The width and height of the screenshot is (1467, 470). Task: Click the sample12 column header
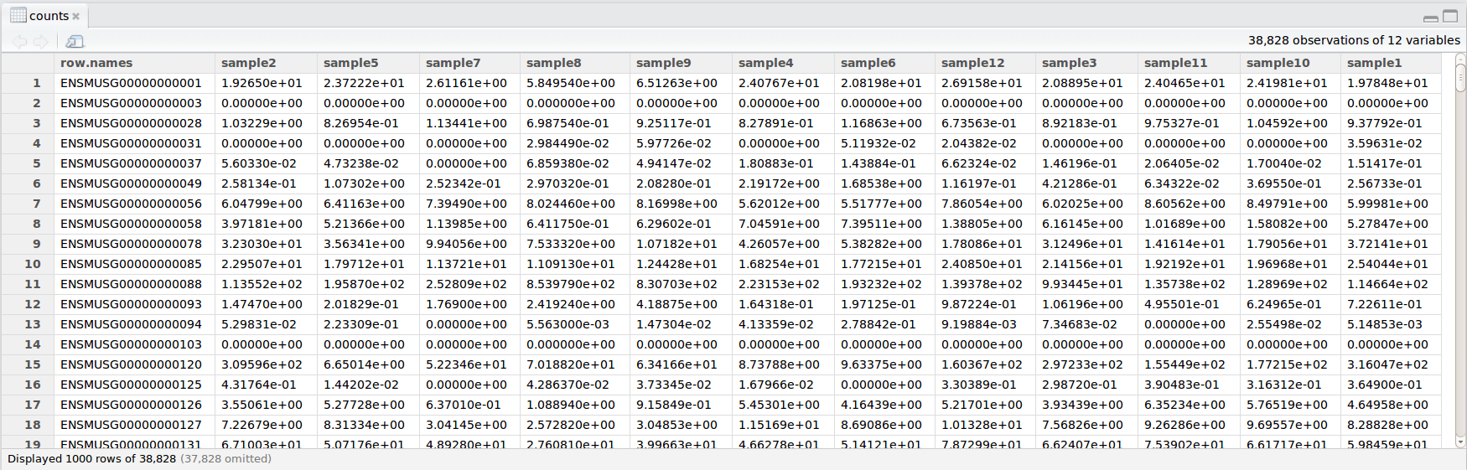(x=972, y=63)
